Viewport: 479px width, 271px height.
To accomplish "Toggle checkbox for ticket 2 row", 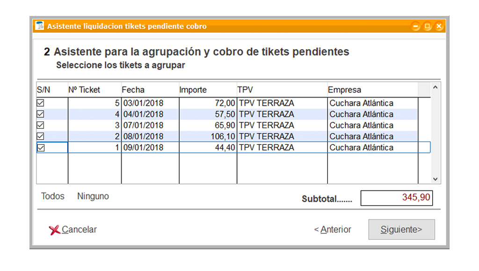I will tap(40, 136).
